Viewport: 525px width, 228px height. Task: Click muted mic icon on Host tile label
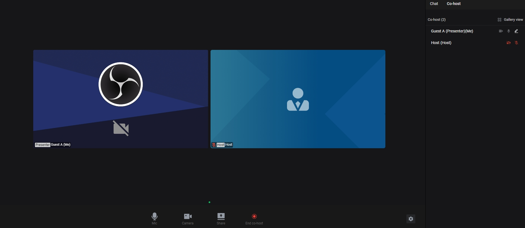[214, 145]
